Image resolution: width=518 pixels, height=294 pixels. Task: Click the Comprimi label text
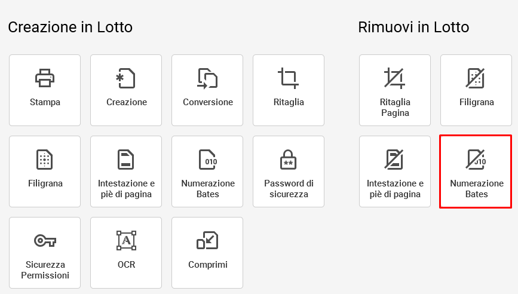pyautogui.click(x=208, y=265)
